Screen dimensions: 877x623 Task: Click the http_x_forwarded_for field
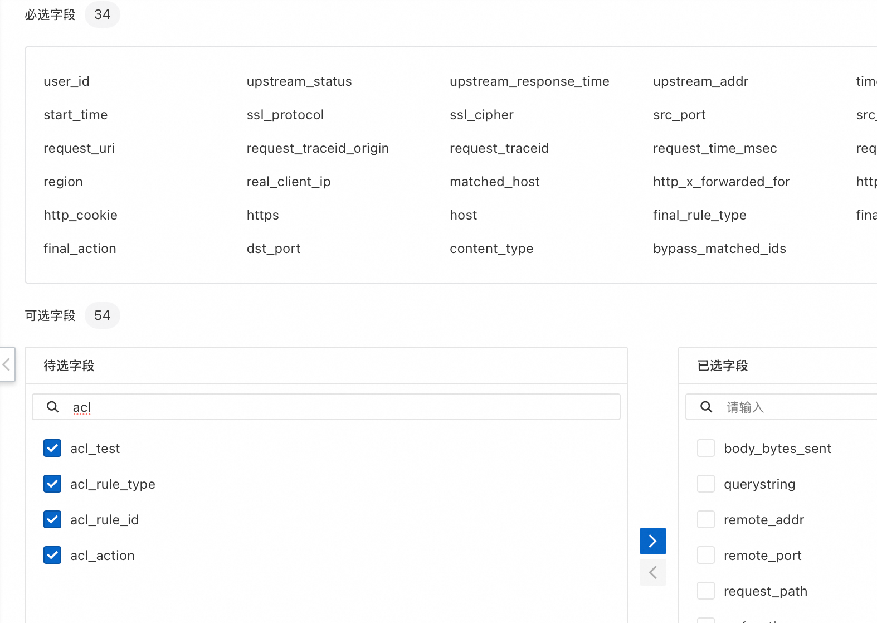point(722,182)
